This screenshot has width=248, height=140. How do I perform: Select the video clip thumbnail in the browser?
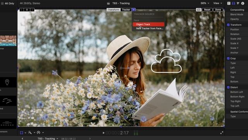pos(8,41)
